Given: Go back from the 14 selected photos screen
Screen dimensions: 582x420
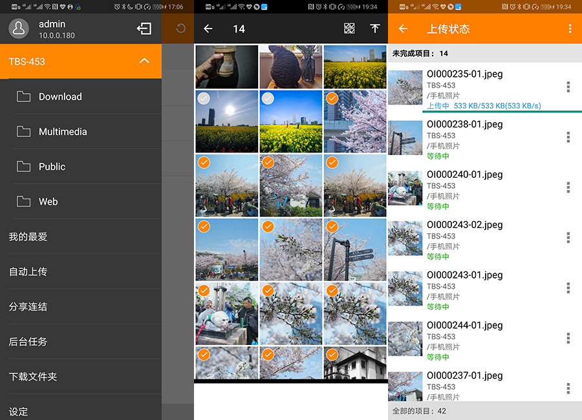Looking at the screenshot, I should 208,29.
